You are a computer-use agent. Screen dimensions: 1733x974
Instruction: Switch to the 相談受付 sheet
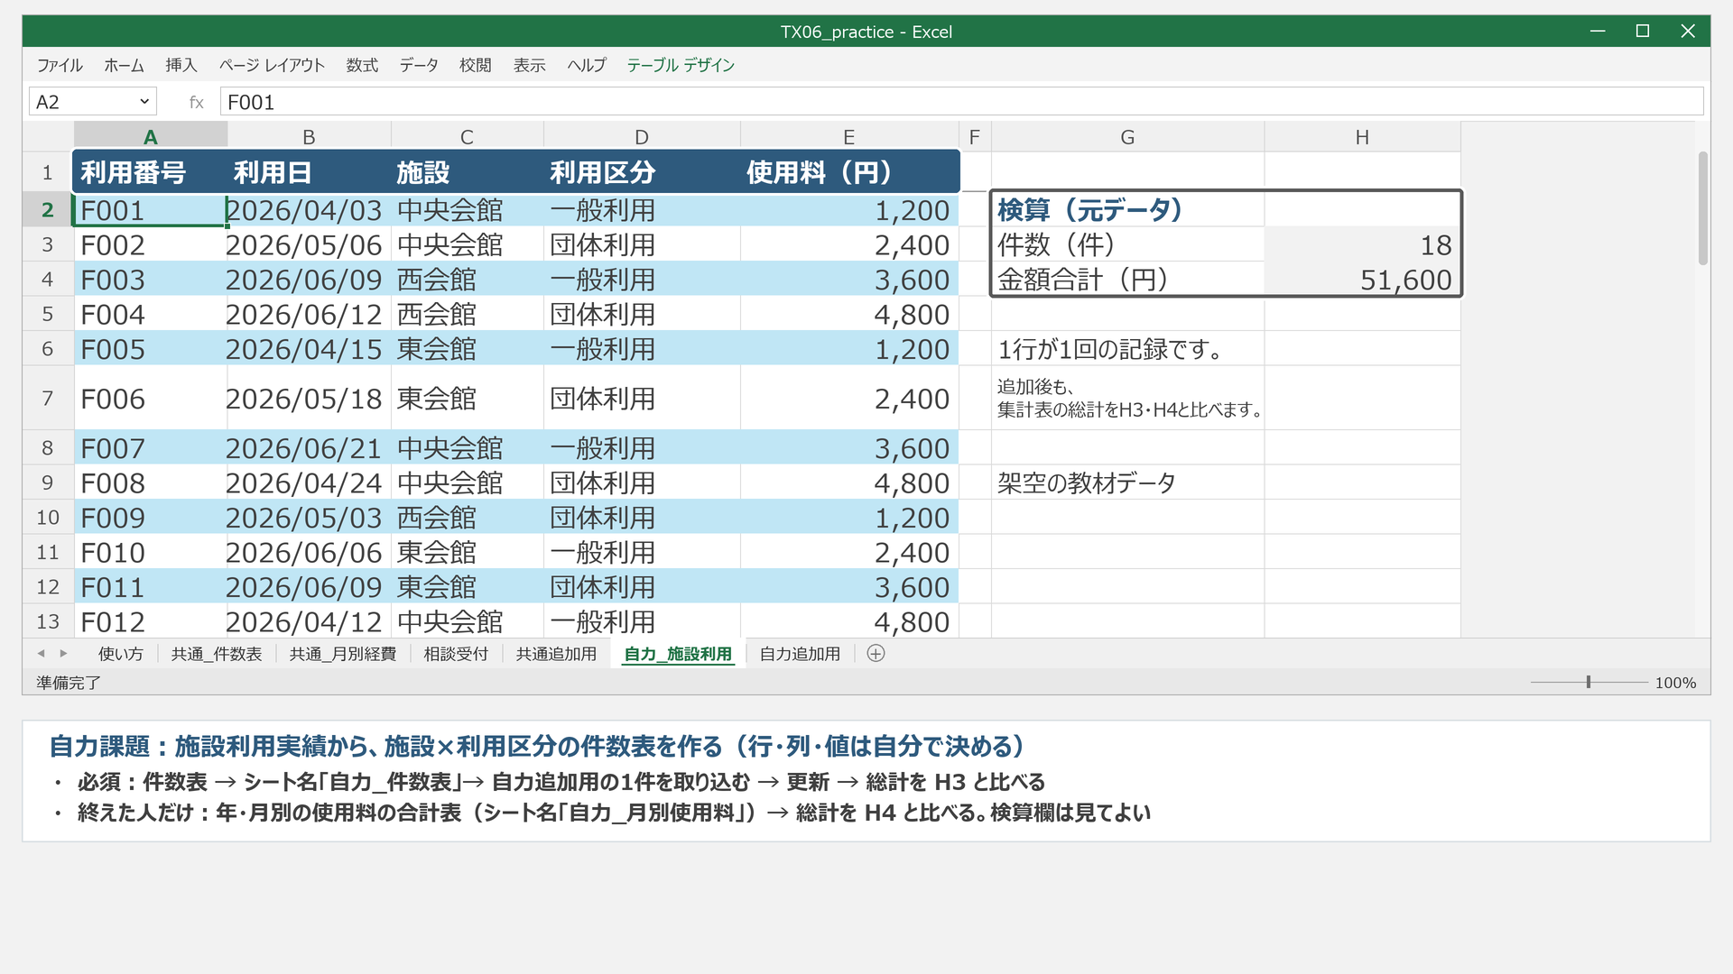point(456,654)
